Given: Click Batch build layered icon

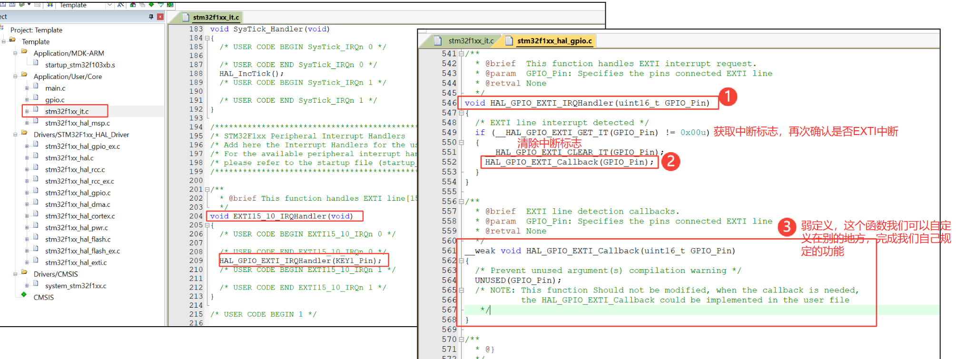Looking at the screenshot, I should click(x=22, y=5).
